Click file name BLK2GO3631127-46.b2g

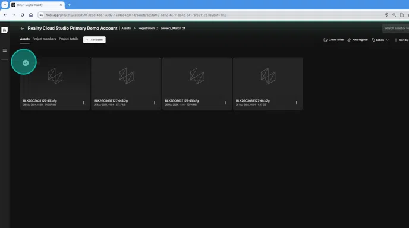point(253,100)
